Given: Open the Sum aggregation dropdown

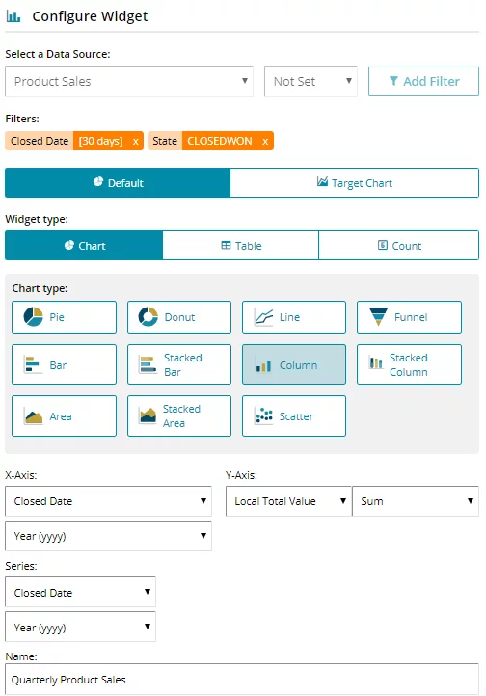Looking at the screenshot, I should [x=415, y=501].
